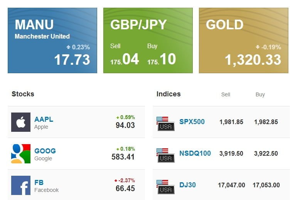Open the NSDQ100 index link

point(195,153)
